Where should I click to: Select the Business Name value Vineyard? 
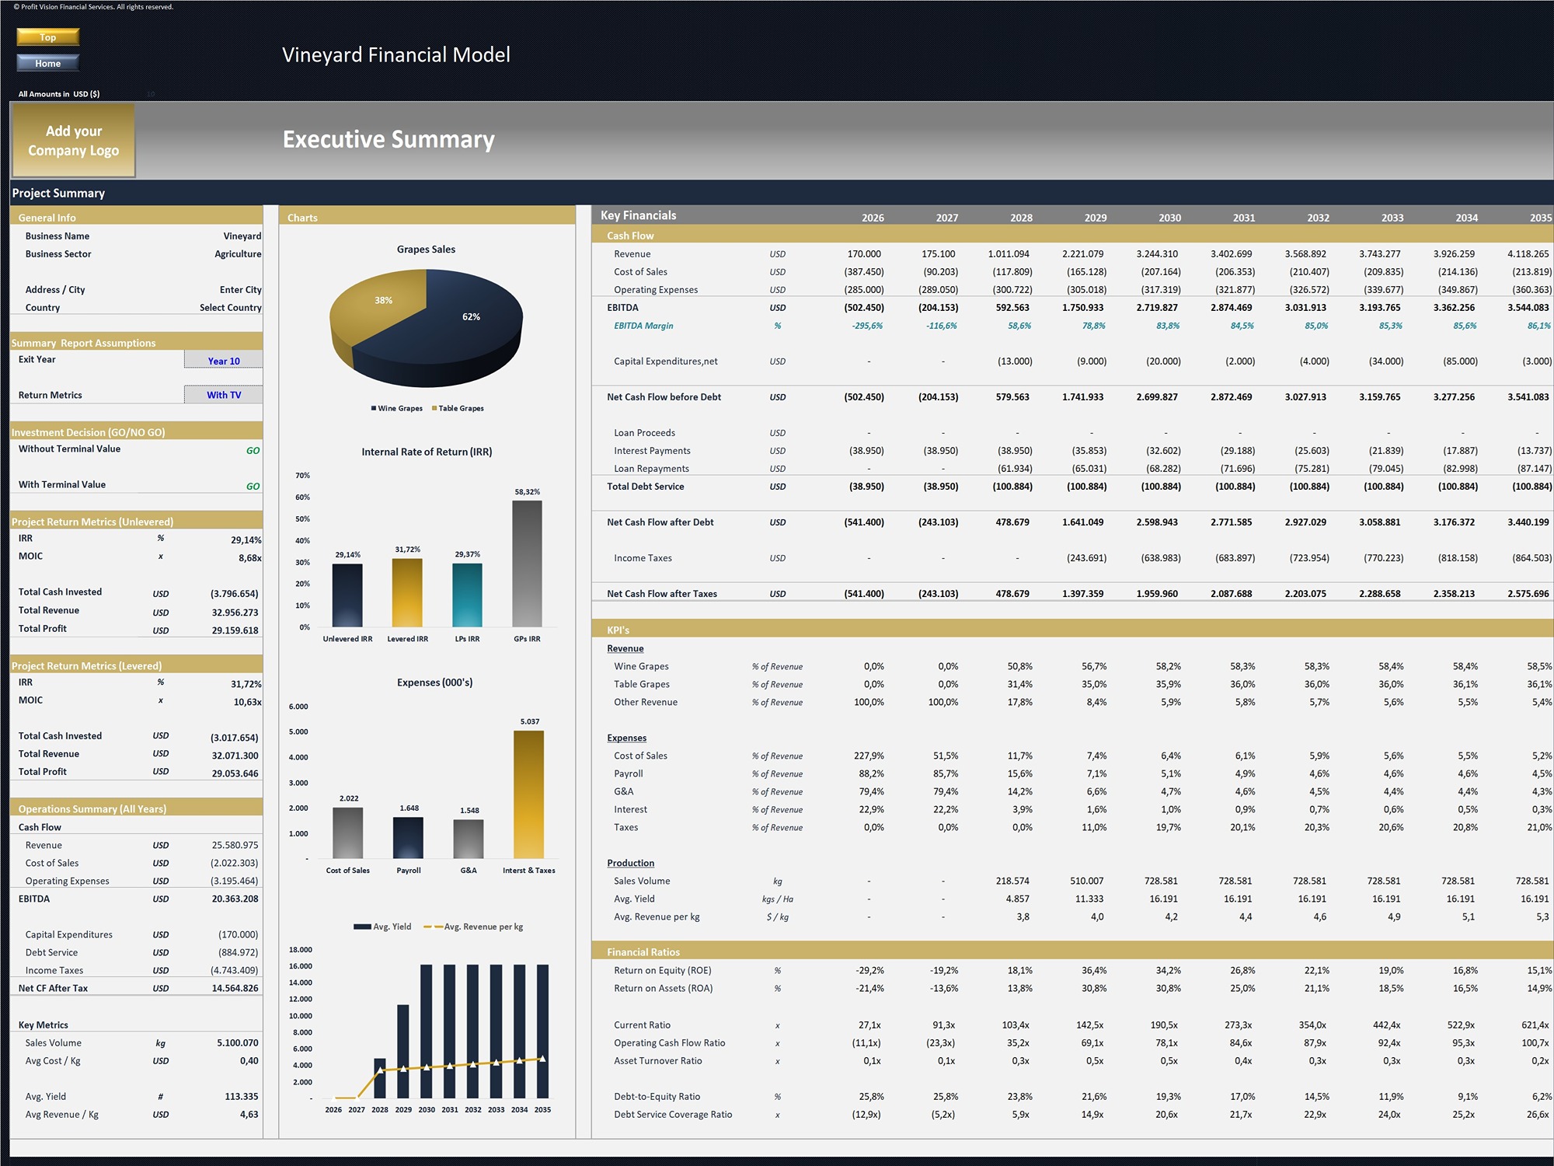pyautogui.click(x=242, y=236)
